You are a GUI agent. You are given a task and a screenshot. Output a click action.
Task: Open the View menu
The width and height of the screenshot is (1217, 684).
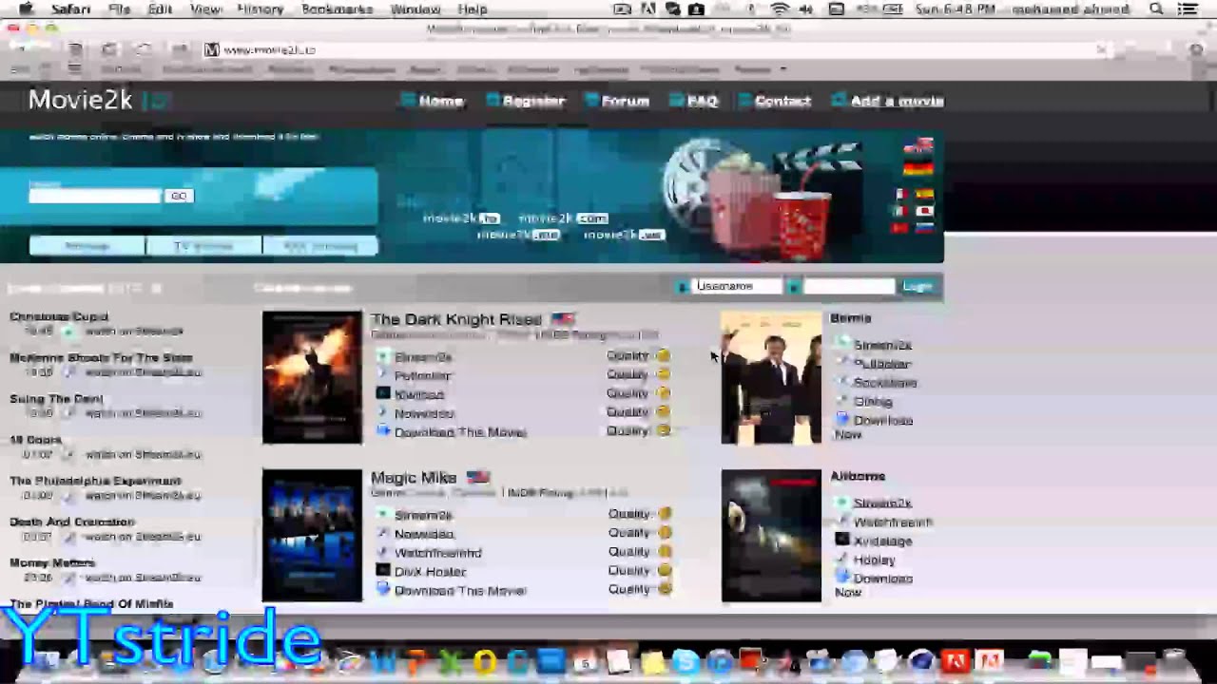(205, 9)
